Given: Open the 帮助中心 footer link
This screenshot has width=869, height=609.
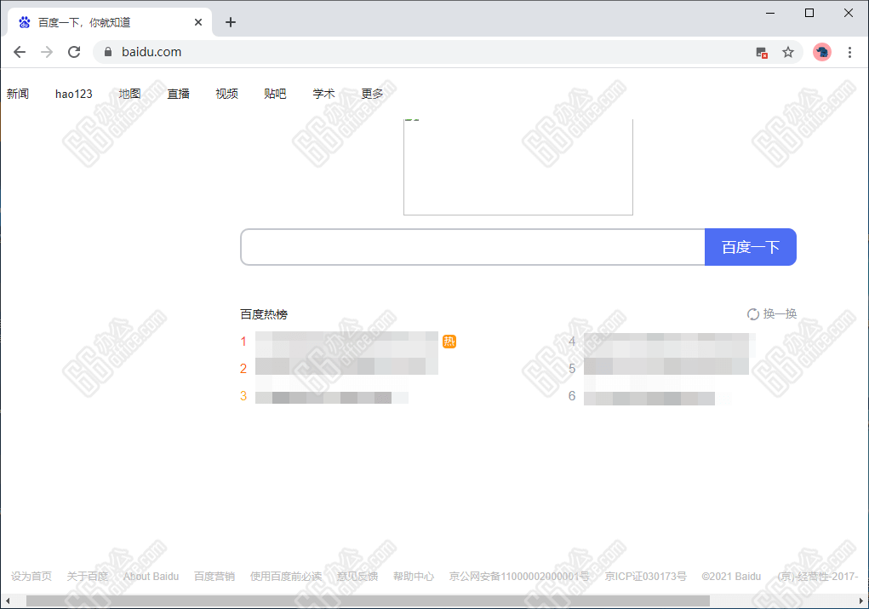Looking at the screenshot, I should pyautogui.click(x=414, y=577).
